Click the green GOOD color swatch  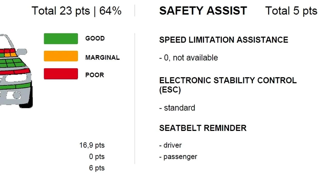coord(61,39)
